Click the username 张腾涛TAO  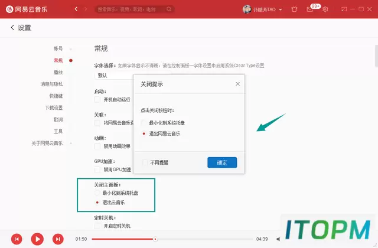265,9
